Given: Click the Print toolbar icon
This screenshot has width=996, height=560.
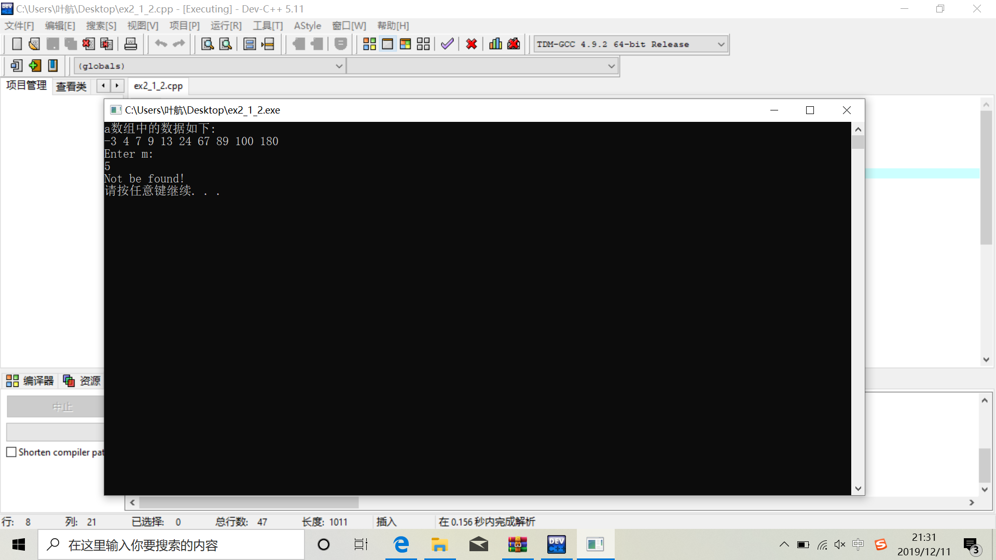Looking at the screenshot, I should [131, 44].
